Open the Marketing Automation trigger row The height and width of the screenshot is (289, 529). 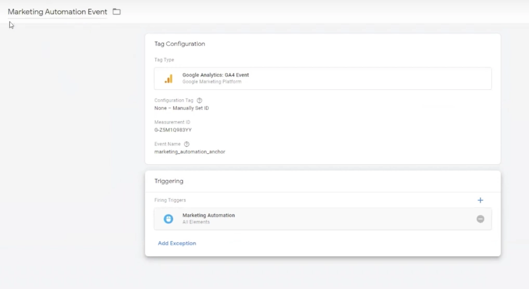(323, 219)
